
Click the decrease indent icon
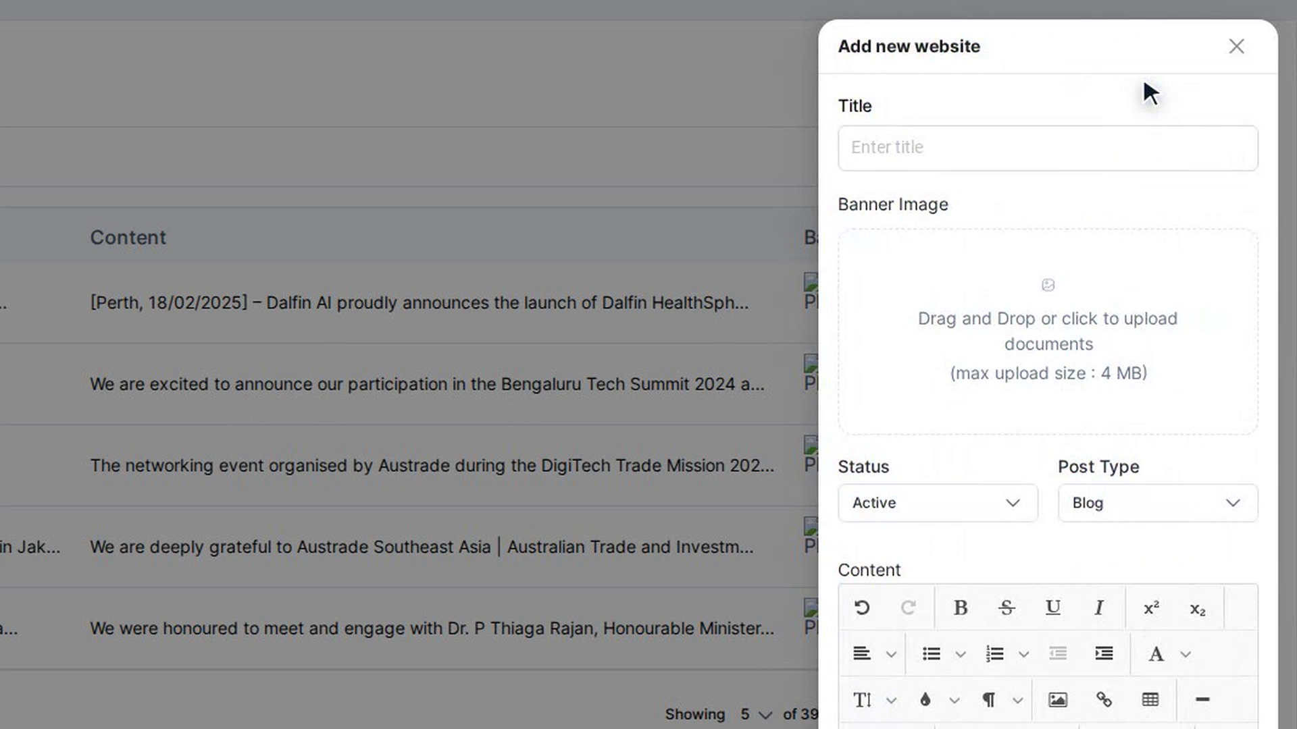(1058, 653)
